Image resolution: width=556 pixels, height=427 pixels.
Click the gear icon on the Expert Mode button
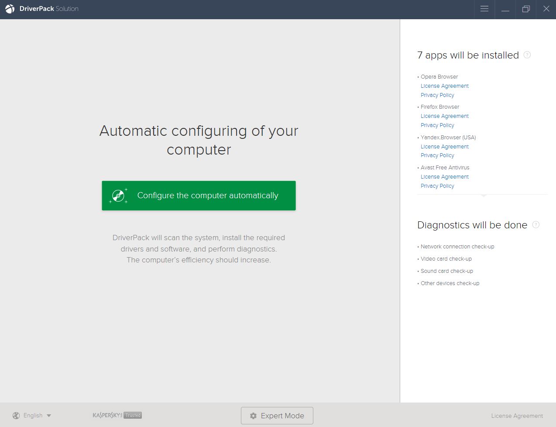pos(253,416)
